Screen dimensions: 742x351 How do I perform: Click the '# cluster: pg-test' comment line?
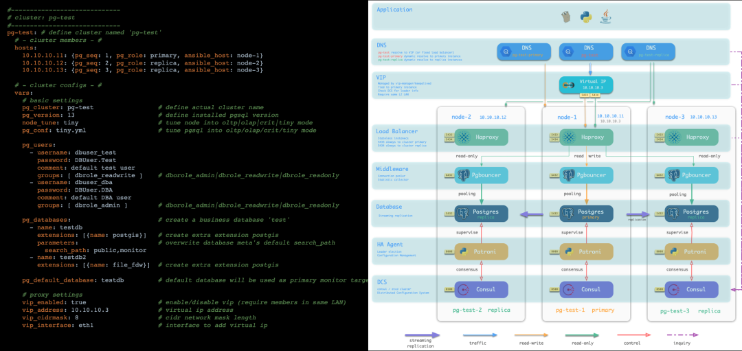(x=41, y=17)
